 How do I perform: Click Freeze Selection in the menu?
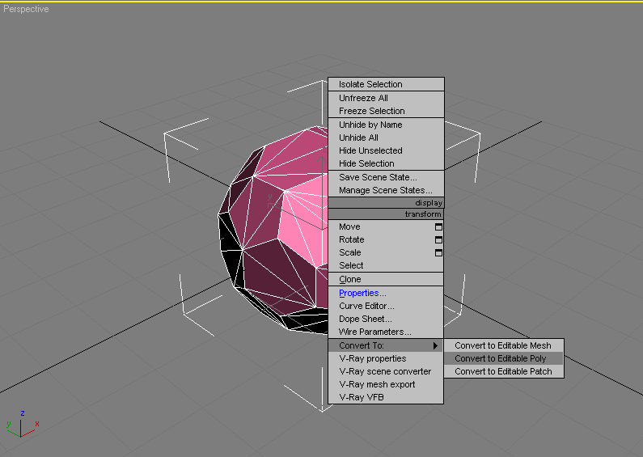point(386,111)
